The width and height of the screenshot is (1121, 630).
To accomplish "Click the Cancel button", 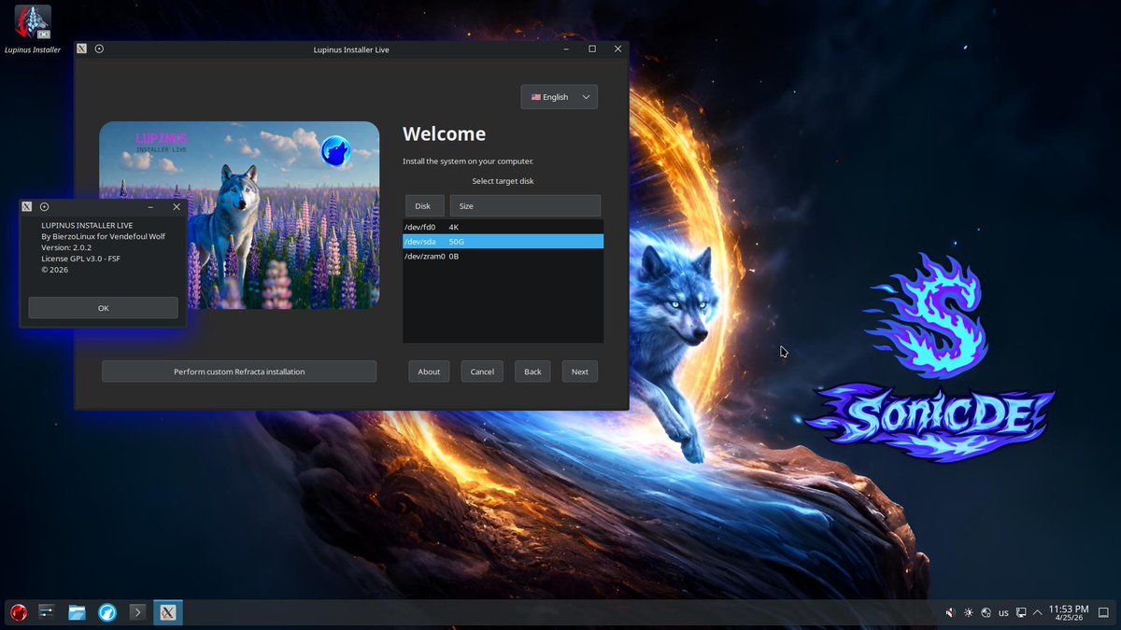I will (x=482, y=371).
